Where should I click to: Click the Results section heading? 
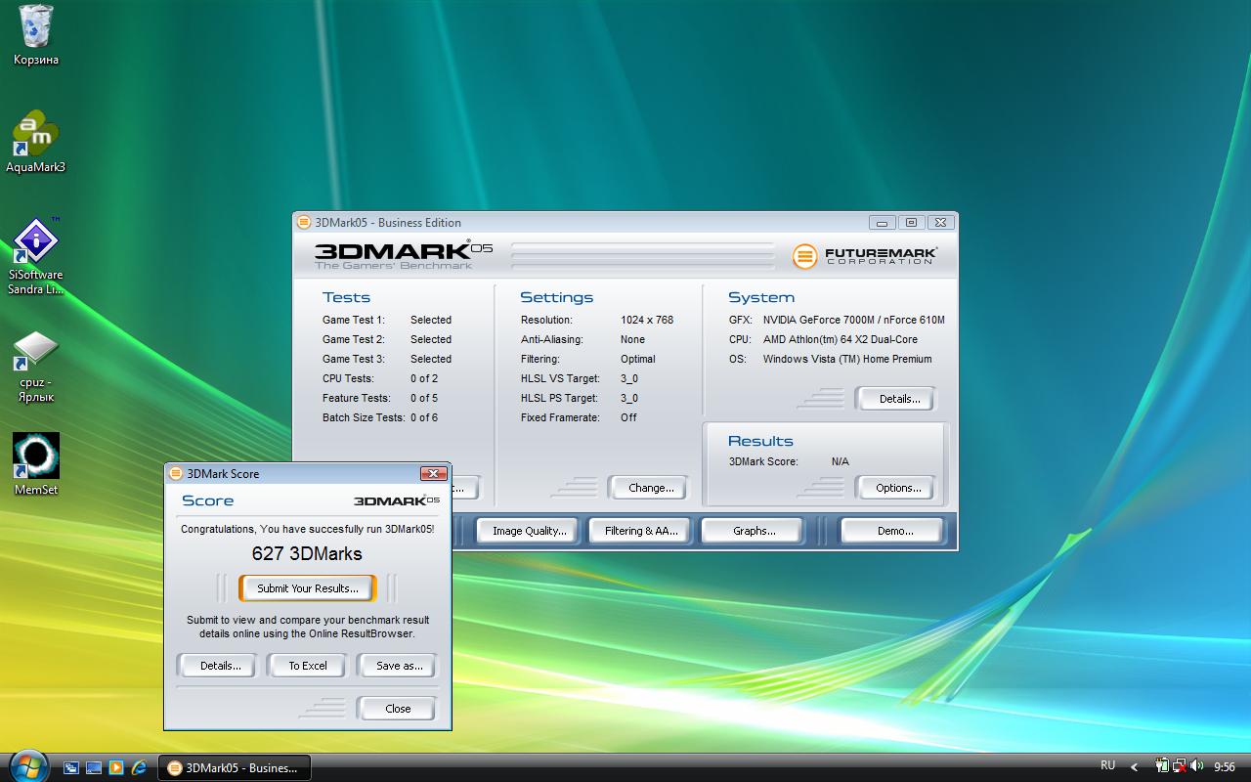pos(760,441)
